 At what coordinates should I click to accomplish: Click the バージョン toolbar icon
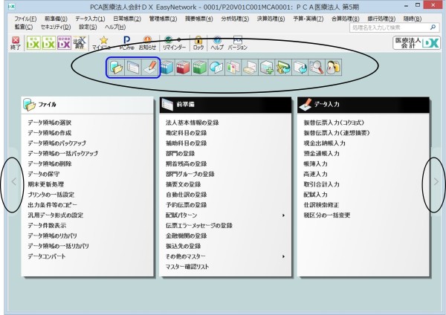pos(238,43)
